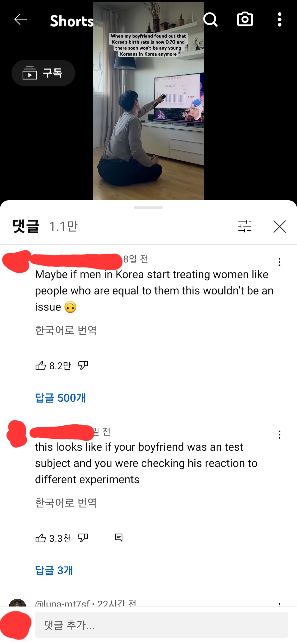Tap the reply icon on second comment
Screen dimensions: 297x642
119,538
